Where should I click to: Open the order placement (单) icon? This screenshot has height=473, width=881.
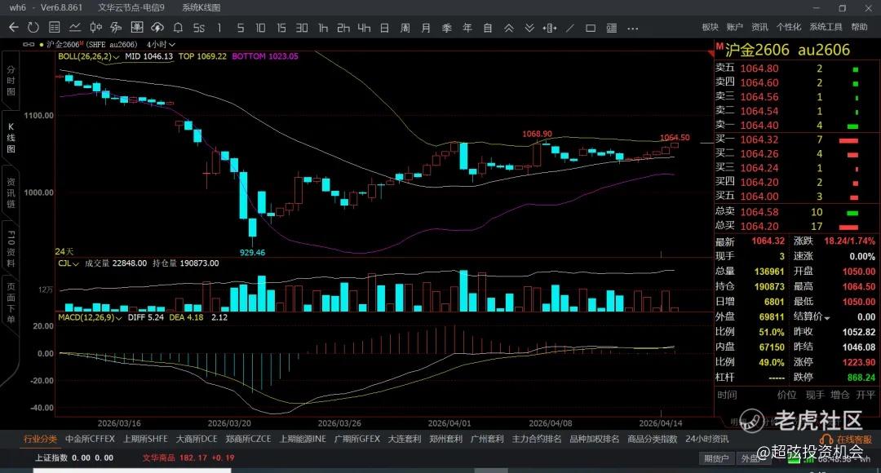coord(136,28)
